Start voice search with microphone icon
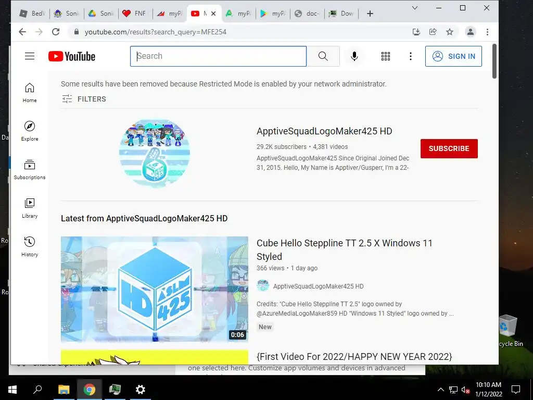The width and height of the screenshot is (533, 400). (x=354, y=56)
